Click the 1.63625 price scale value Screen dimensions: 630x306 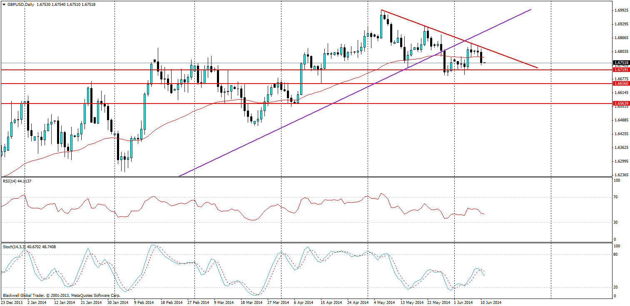point(621,148)
